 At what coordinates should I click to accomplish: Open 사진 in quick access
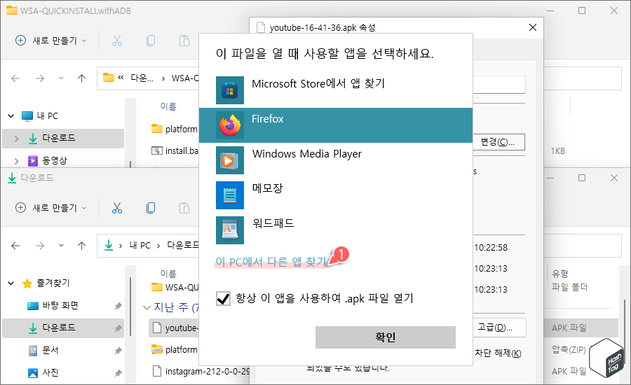click(x=50, y=373)
